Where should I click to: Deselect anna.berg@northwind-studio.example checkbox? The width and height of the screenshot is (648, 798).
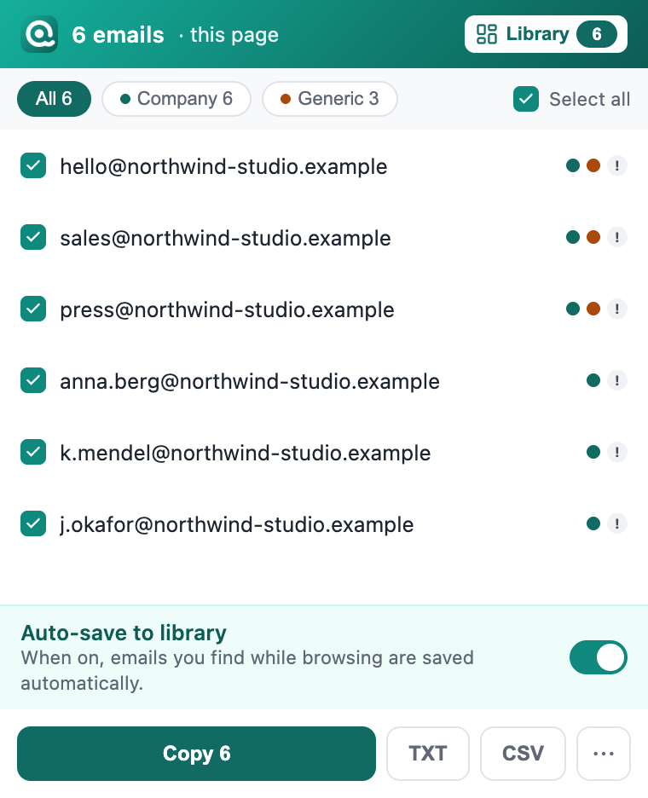click(x=33, y=381)
